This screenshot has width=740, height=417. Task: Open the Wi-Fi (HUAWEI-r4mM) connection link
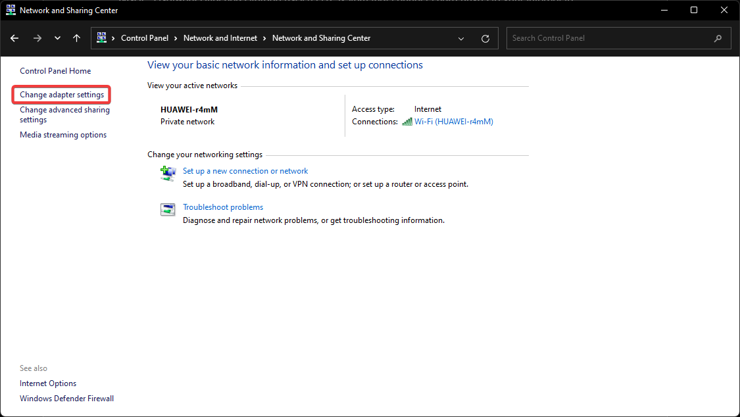(x=454, y=121)
